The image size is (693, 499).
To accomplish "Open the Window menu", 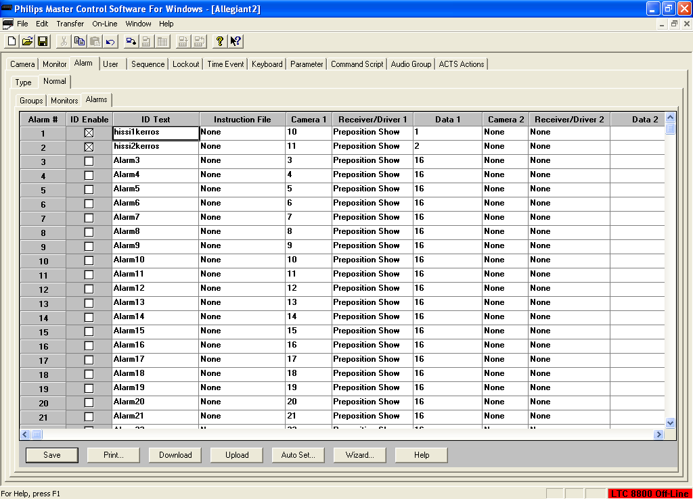I will point(138,24).
